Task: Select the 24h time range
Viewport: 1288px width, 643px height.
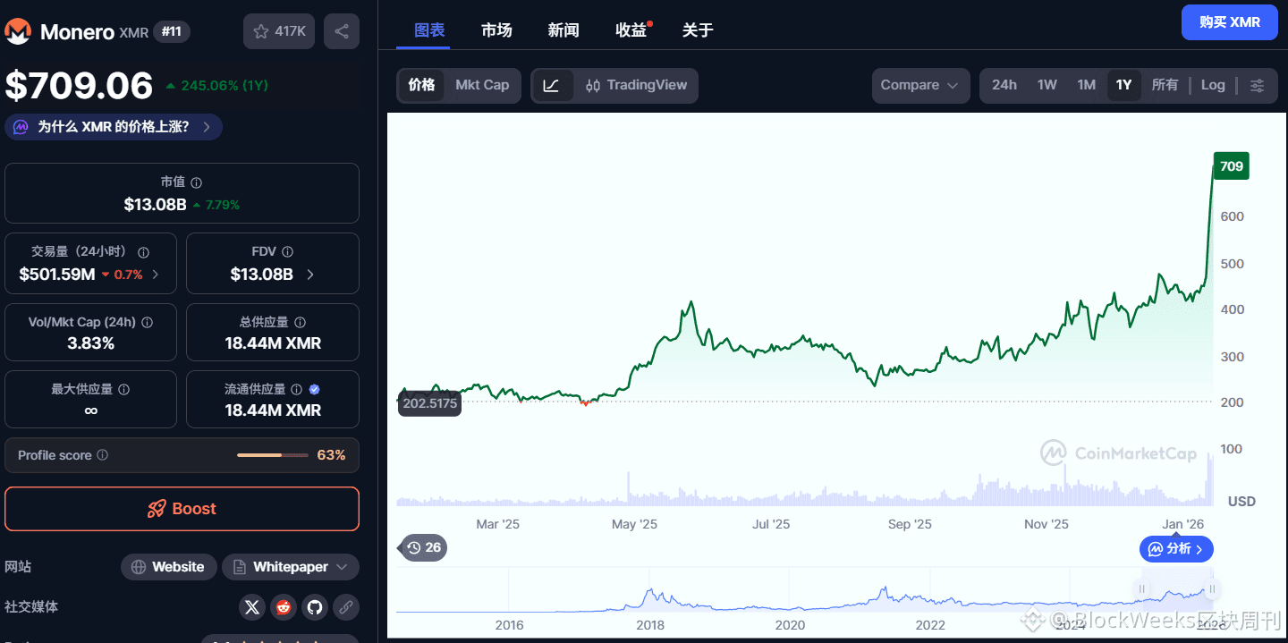Action: [1004, 86]
